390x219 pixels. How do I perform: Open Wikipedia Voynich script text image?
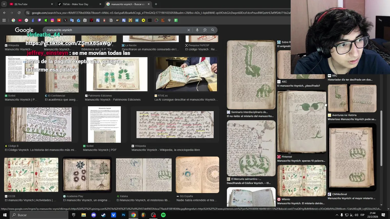175,124
